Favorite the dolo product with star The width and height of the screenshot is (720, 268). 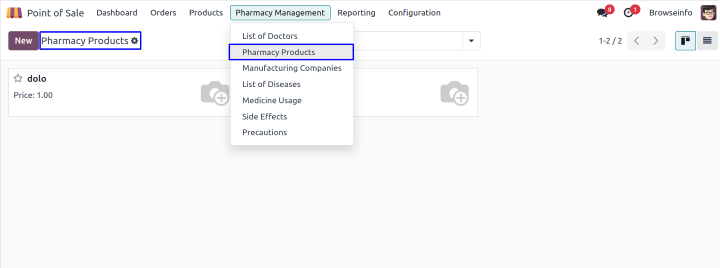click(x=18, y=79)
